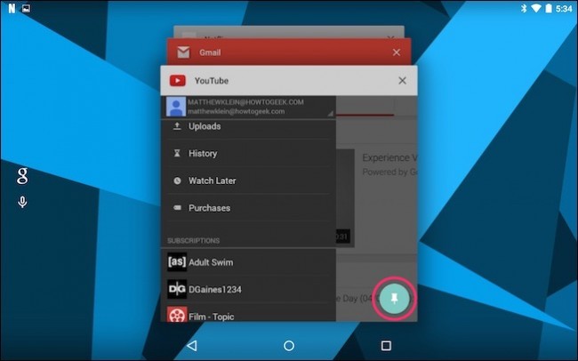Dismiss the YouTube card from recents
Viewport: 578px width, 361px height.
[402, 81]
